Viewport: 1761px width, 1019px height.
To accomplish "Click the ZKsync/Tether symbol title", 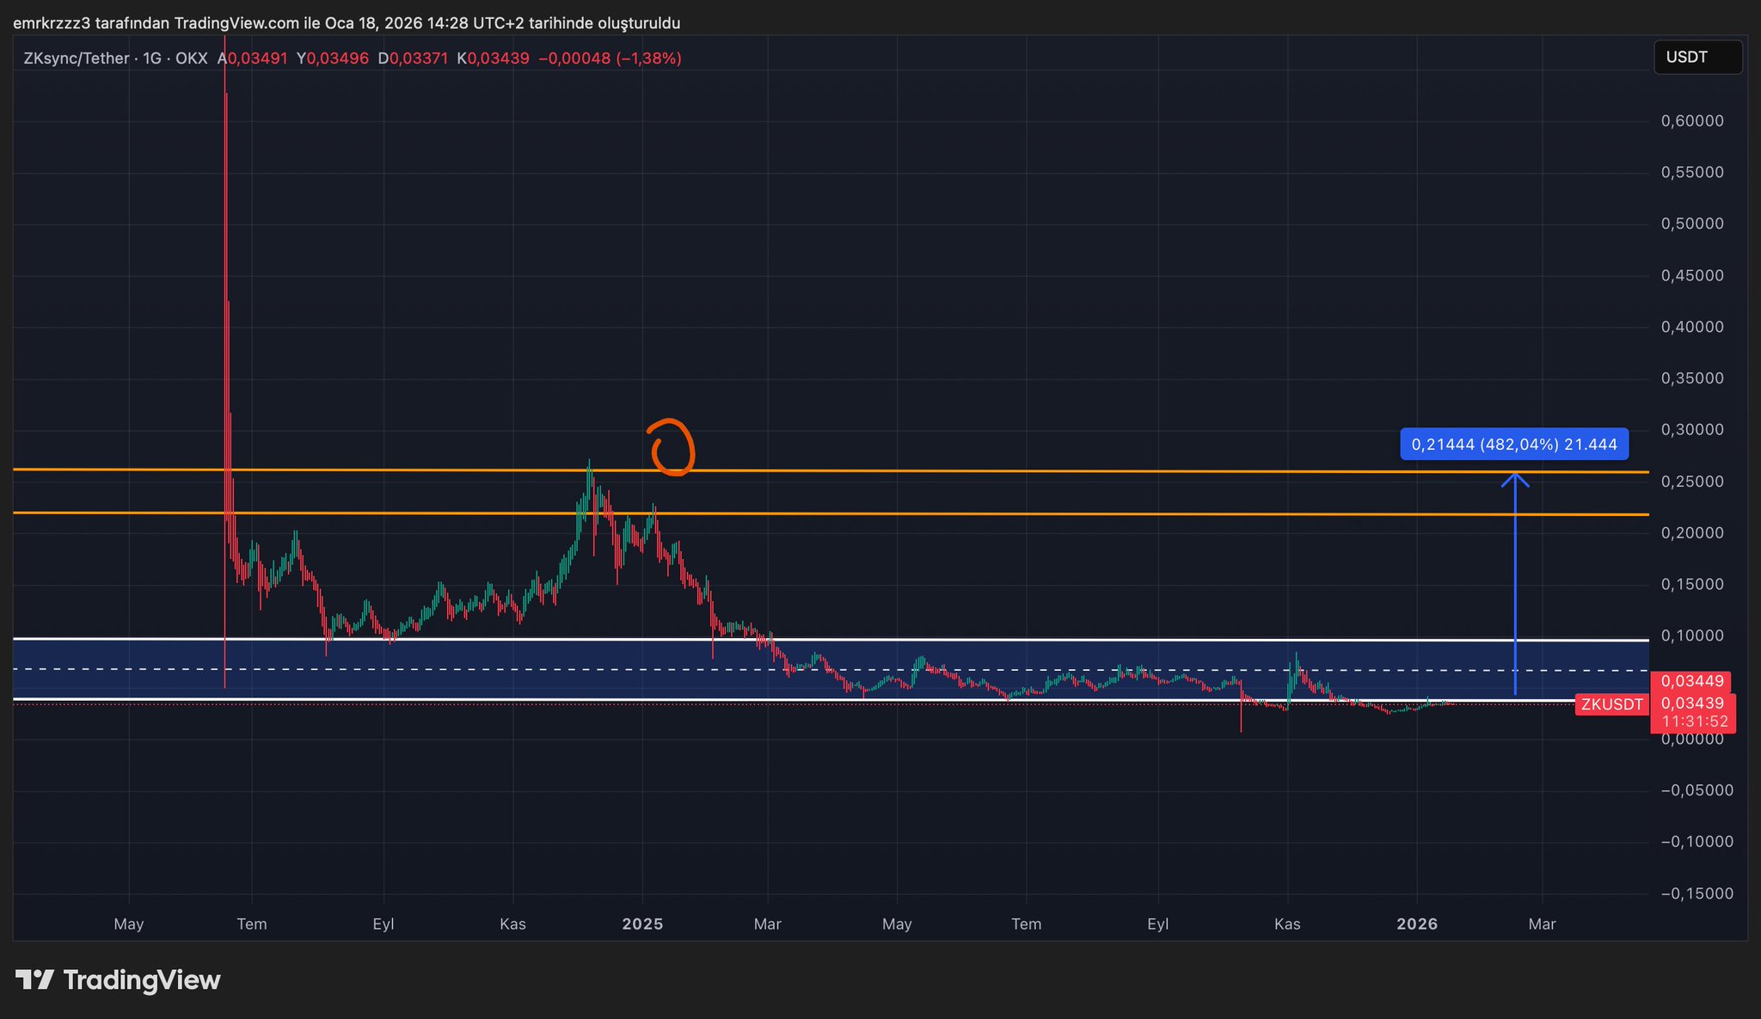I will tap(76, 58).
